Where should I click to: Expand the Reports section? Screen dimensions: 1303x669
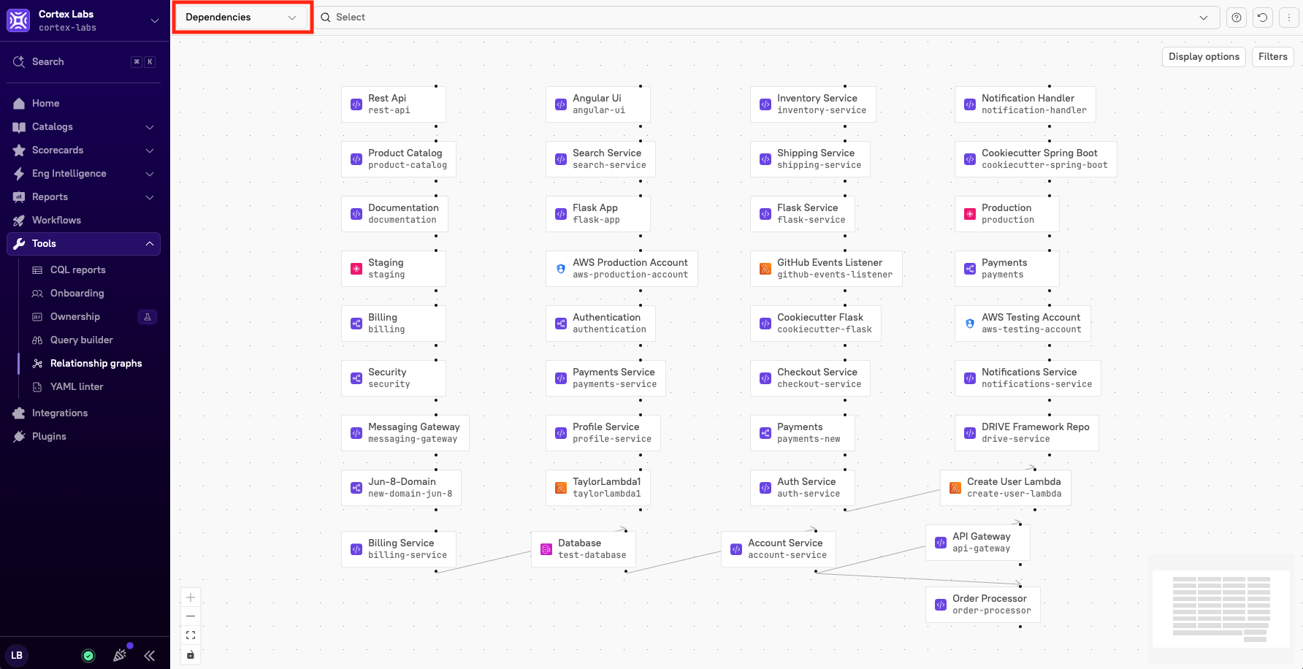pos(84,197)
